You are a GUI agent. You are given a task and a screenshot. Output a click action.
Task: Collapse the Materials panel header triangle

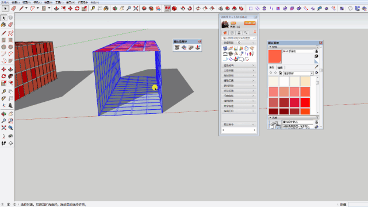(x=270, y=47)
